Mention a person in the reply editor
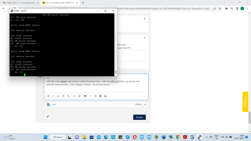 [x=106, y=96]
